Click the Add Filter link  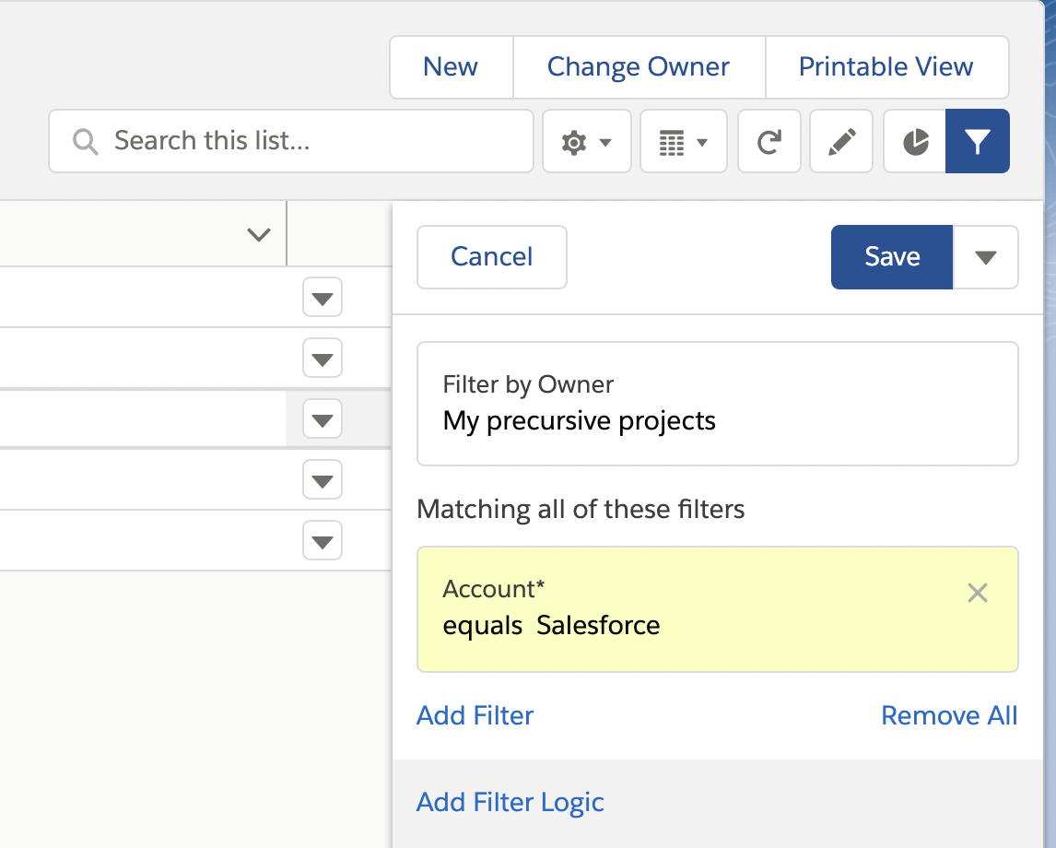(475, 715)
